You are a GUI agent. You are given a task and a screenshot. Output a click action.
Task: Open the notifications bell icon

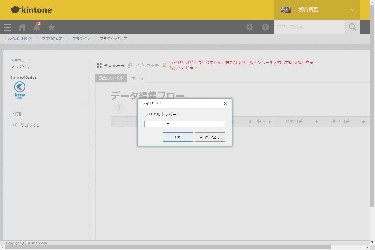click(37, 27)
